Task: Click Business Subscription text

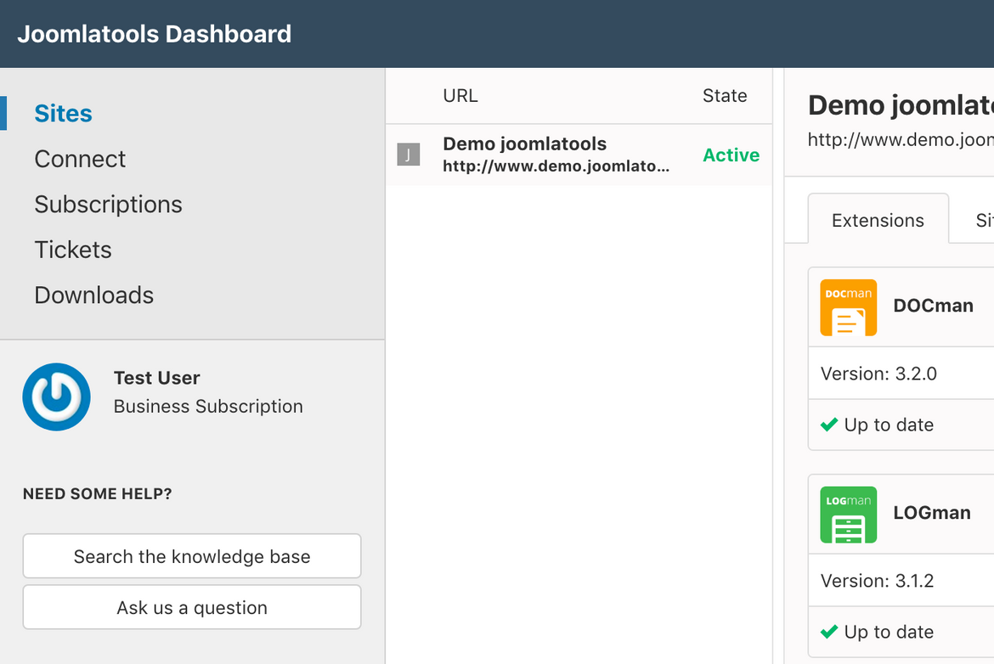Action: 208,406
